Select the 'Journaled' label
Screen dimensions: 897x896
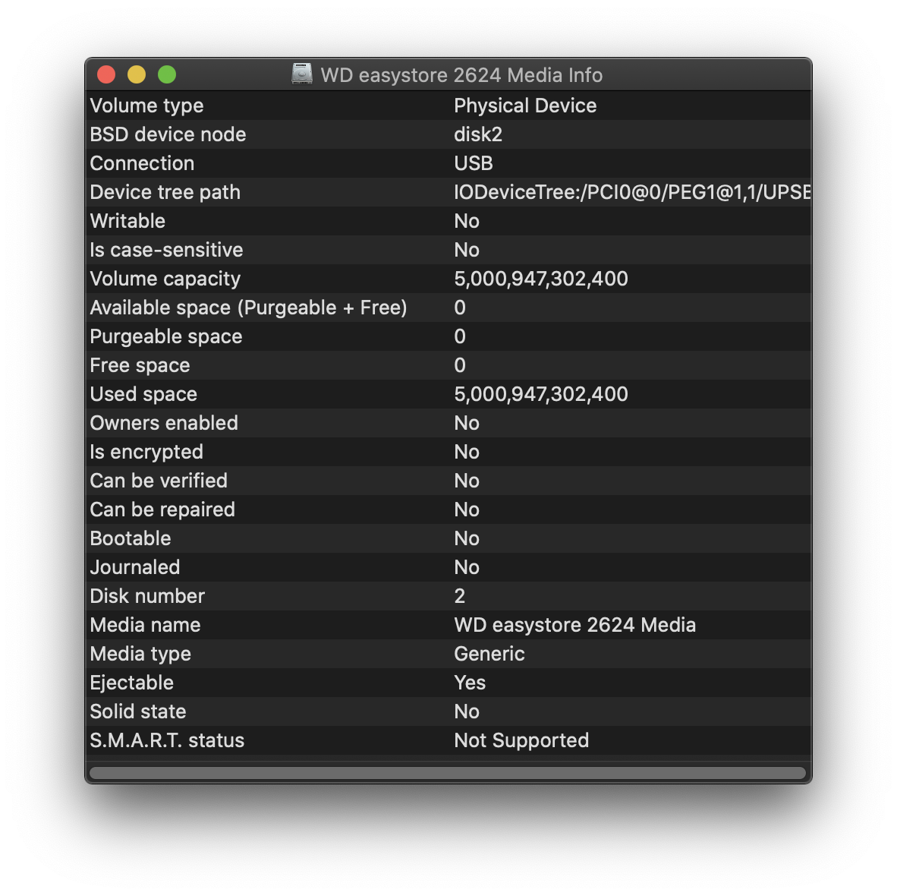(x=135, y=567)
